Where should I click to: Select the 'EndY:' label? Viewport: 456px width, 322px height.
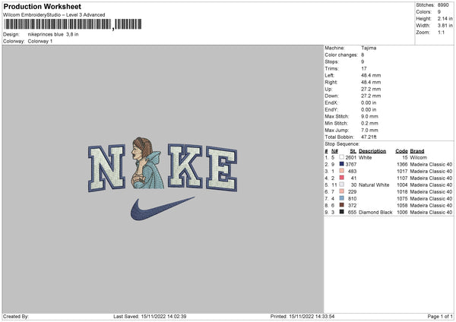tap(331, 109)
